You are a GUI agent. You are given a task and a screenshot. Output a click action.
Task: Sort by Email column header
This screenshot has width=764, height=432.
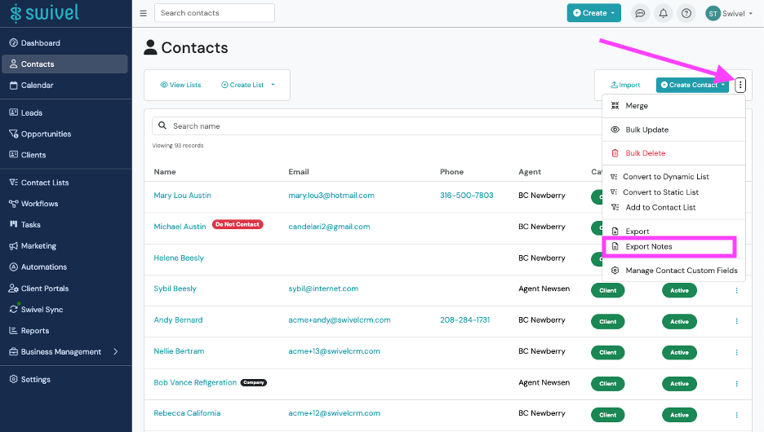[299, 172]
